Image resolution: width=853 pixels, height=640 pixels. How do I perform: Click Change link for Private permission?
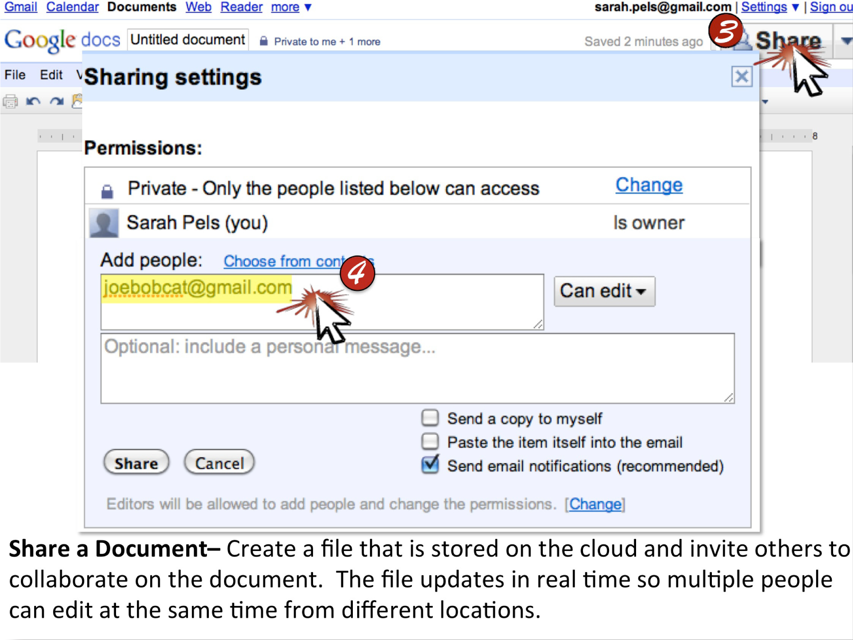(649, 185)
